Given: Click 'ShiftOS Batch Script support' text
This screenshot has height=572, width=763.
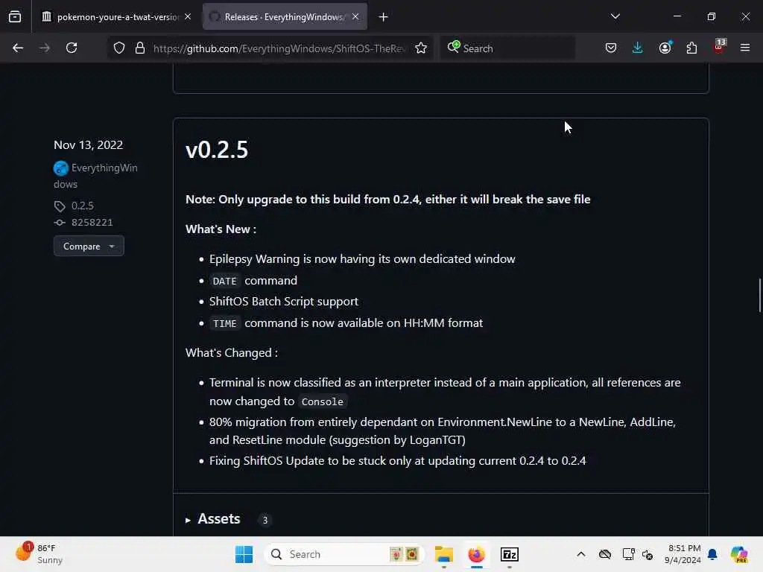Looking at the screenshot, I should pos(284,302).
